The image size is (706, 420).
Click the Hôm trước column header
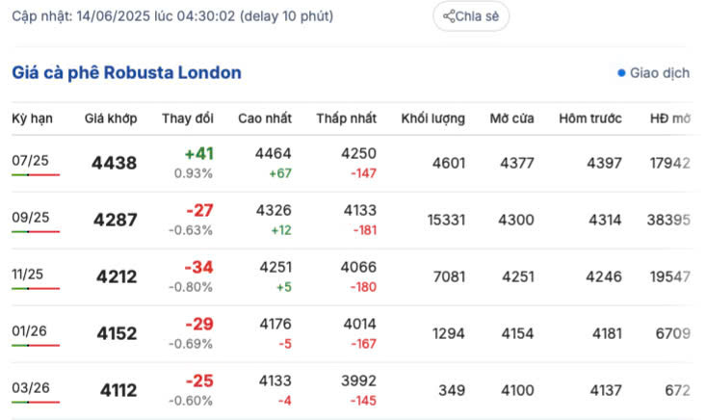point(590,118)
